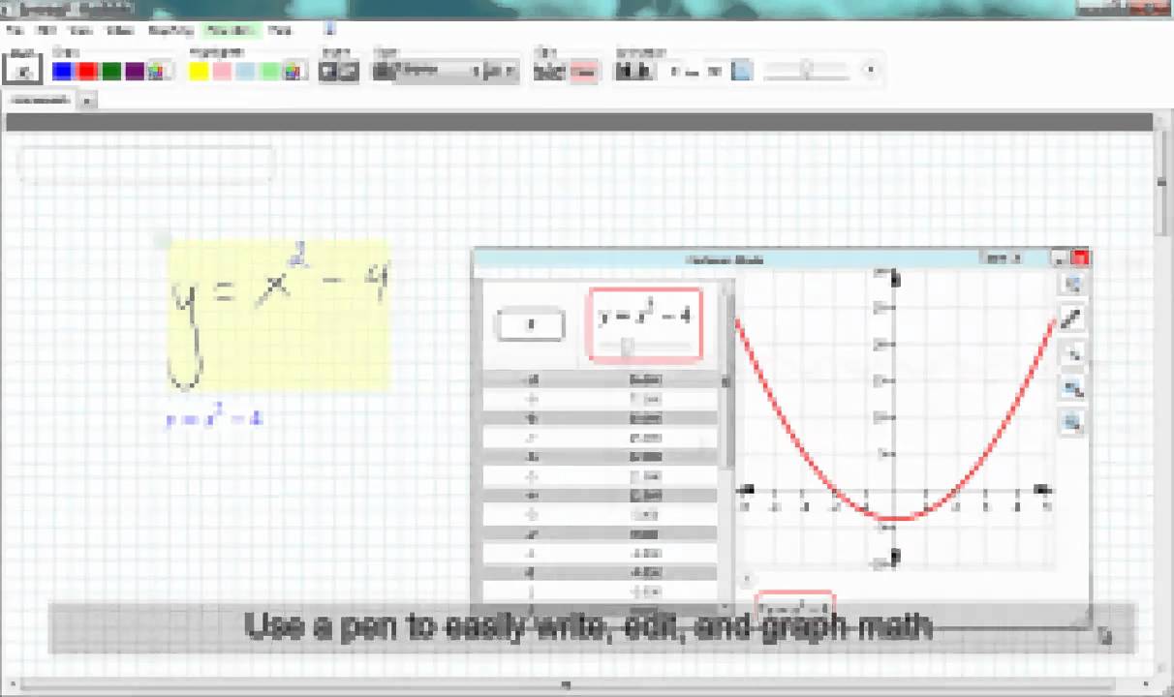Viewport: 1174px width, 697px height.
Task: Click the top icon on graph's right sidebar
Action: 1072,284
